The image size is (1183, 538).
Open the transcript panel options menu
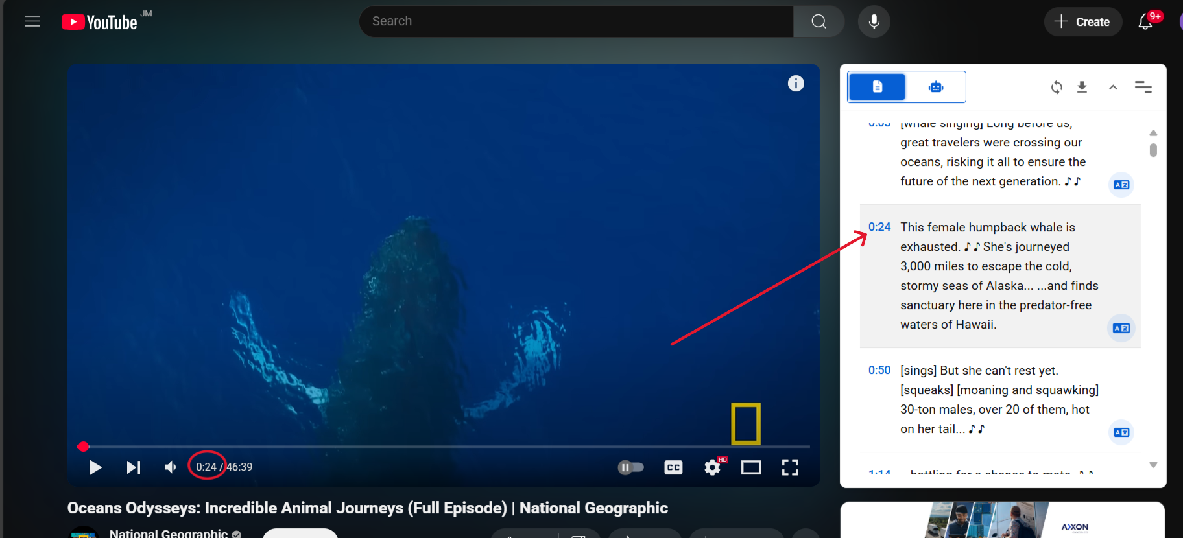point(1143,87)
